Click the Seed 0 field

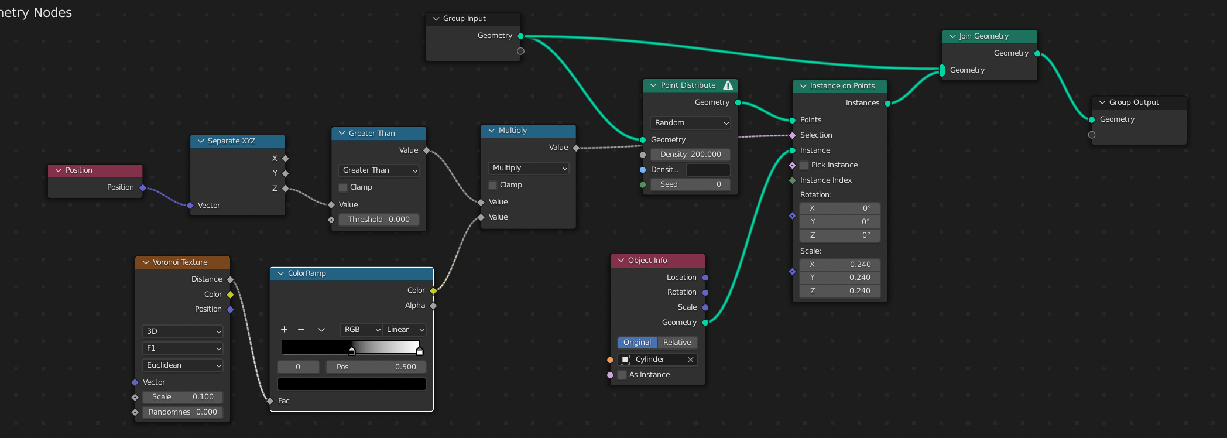(690, 184)
